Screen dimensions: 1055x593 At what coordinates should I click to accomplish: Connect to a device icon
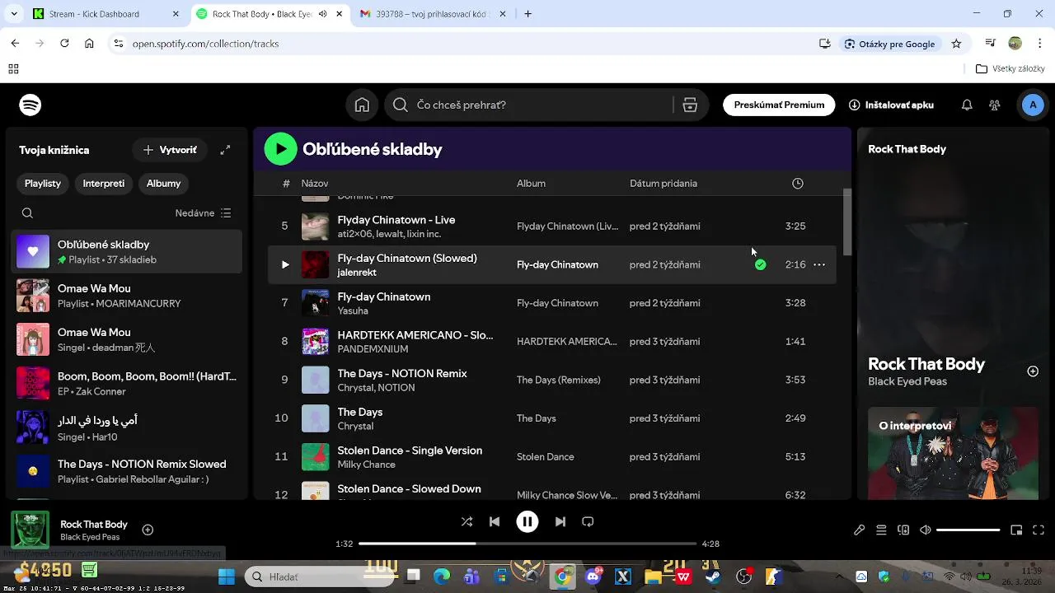coord(903,530)
